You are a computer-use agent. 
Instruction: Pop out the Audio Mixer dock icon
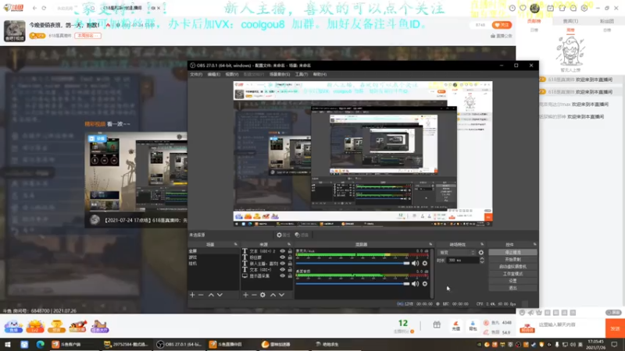click(430, 244)
